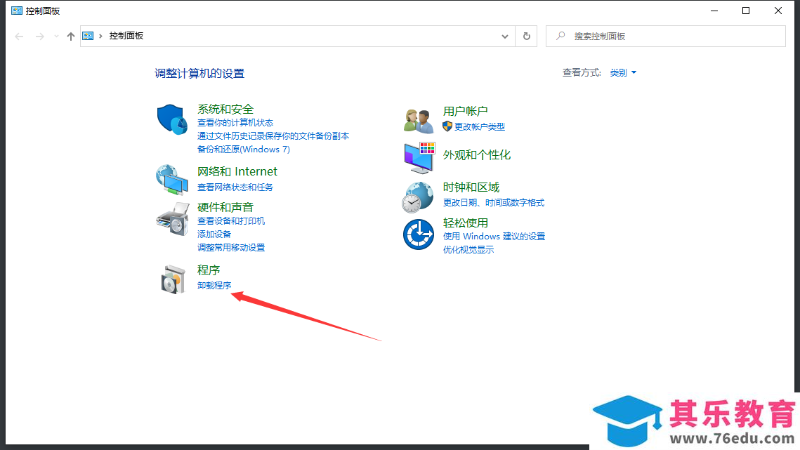Open the 程序 category link
The width and height of the screenshot is (800, 450).
208,270
